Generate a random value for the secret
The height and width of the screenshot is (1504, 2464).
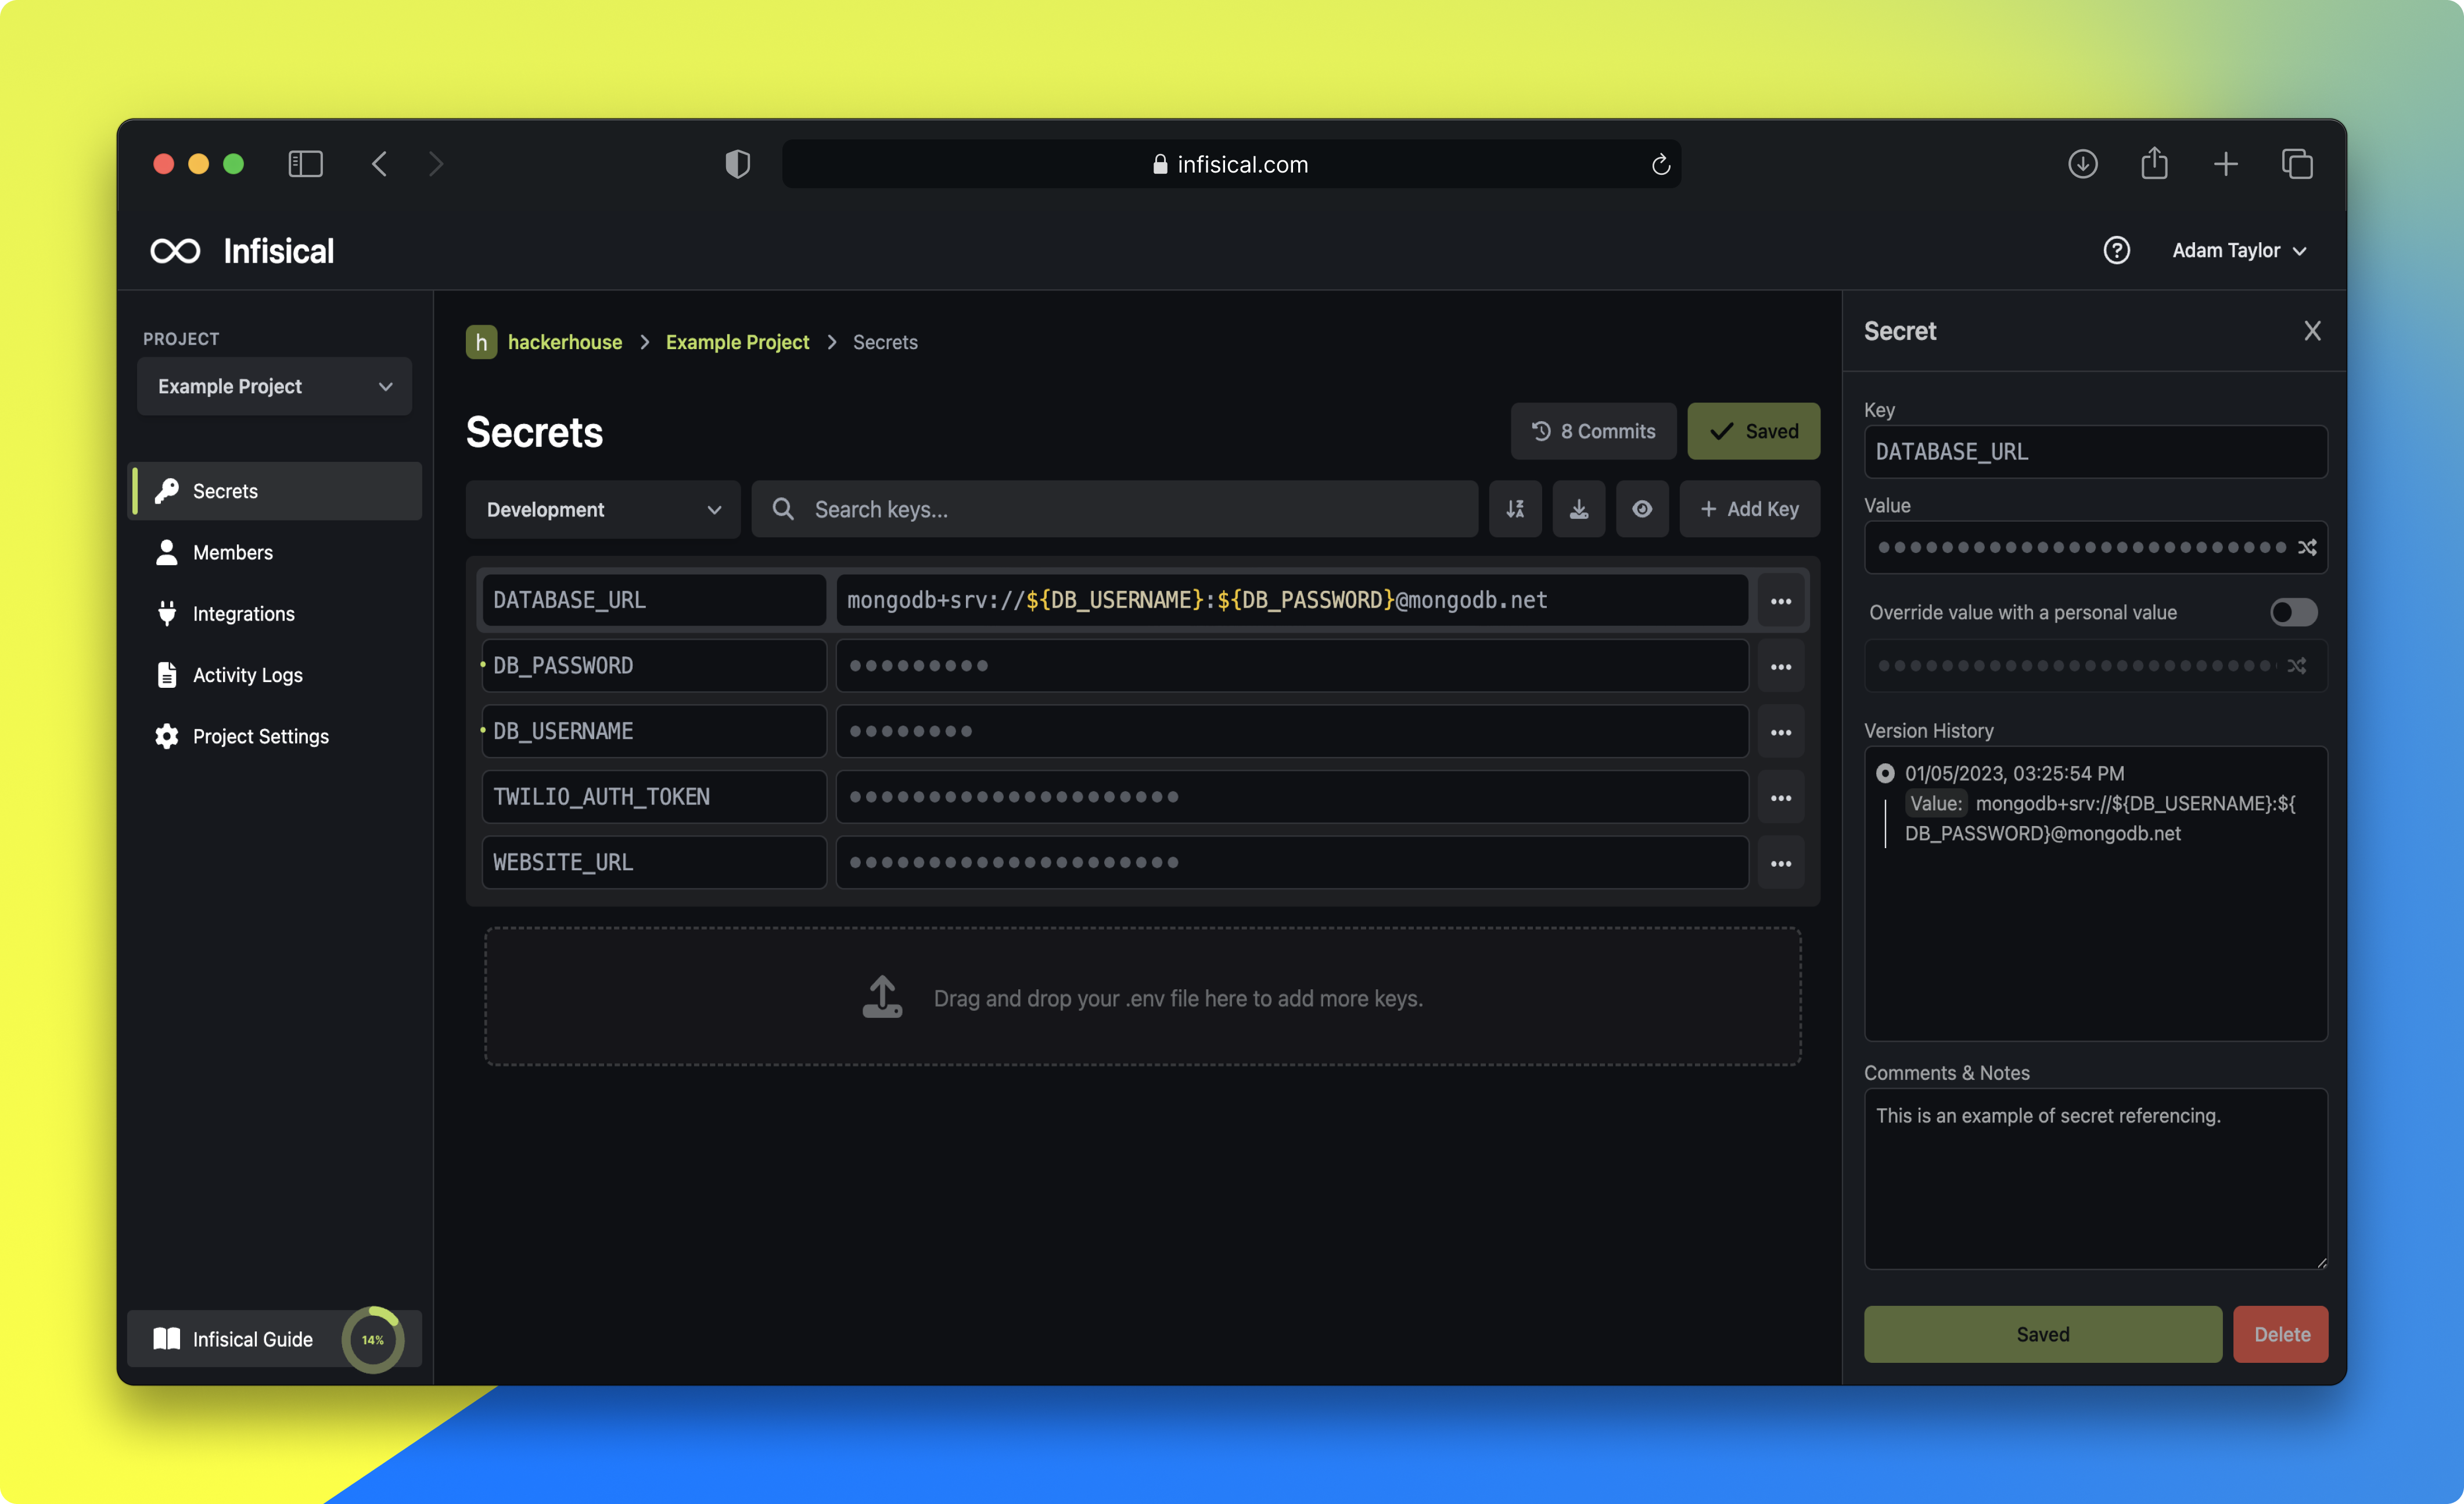tap(2307, 547)
